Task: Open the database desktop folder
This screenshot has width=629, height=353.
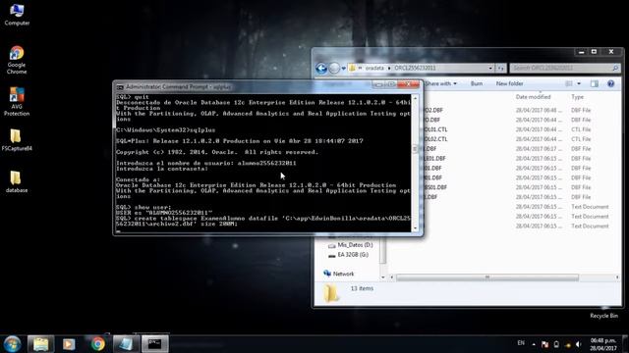Action: [x=17, y=181]
